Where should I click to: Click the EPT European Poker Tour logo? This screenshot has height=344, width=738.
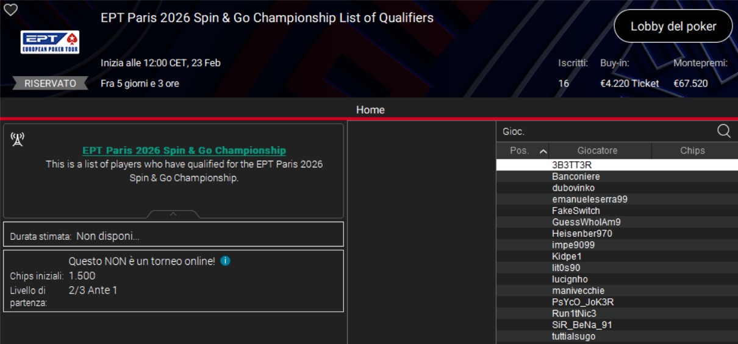(x=50, y=42)
